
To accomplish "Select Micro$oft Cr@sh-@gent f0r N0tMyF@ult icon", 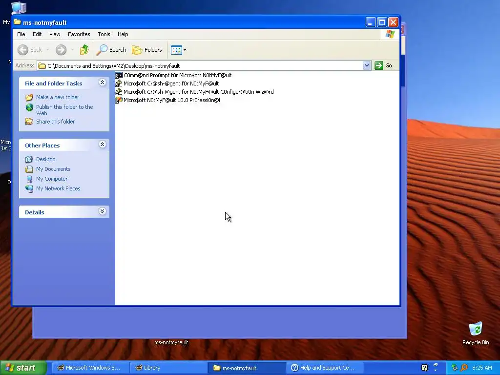I will tap(119, 83).
